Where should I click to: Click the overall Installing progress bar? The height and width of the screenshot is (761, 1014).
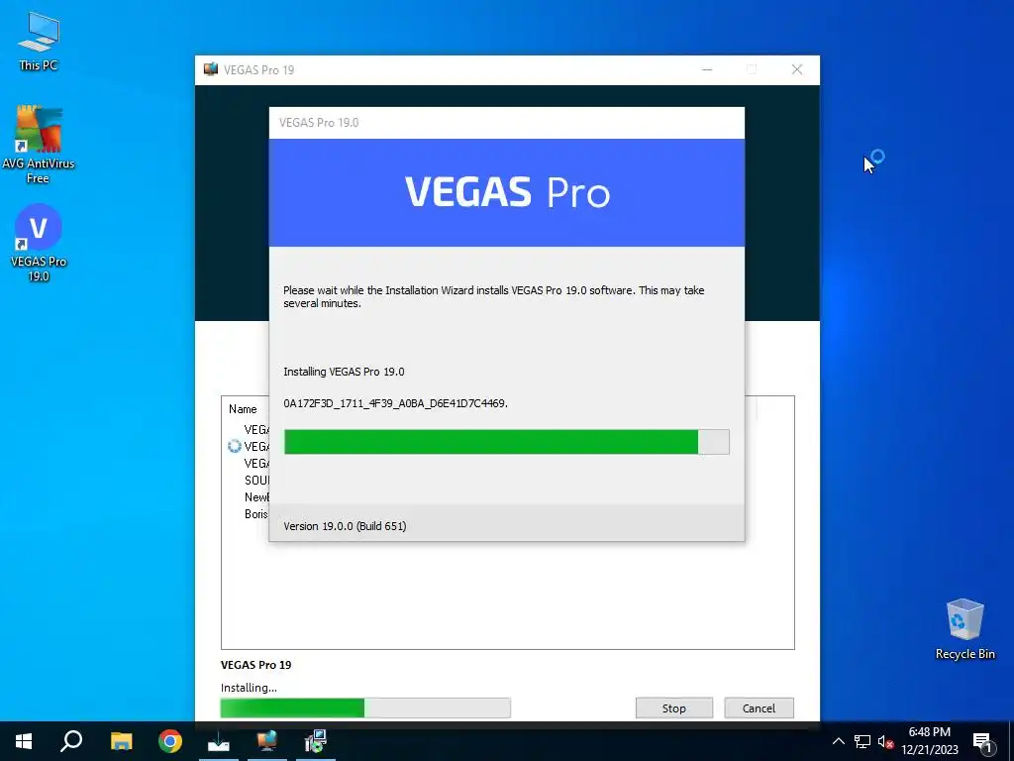pyautogui.click(x=365, y=707)
